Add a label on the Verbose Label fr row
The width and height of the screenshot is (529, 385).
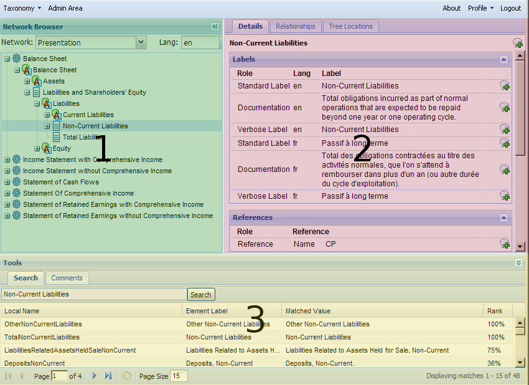pos(504,196)
